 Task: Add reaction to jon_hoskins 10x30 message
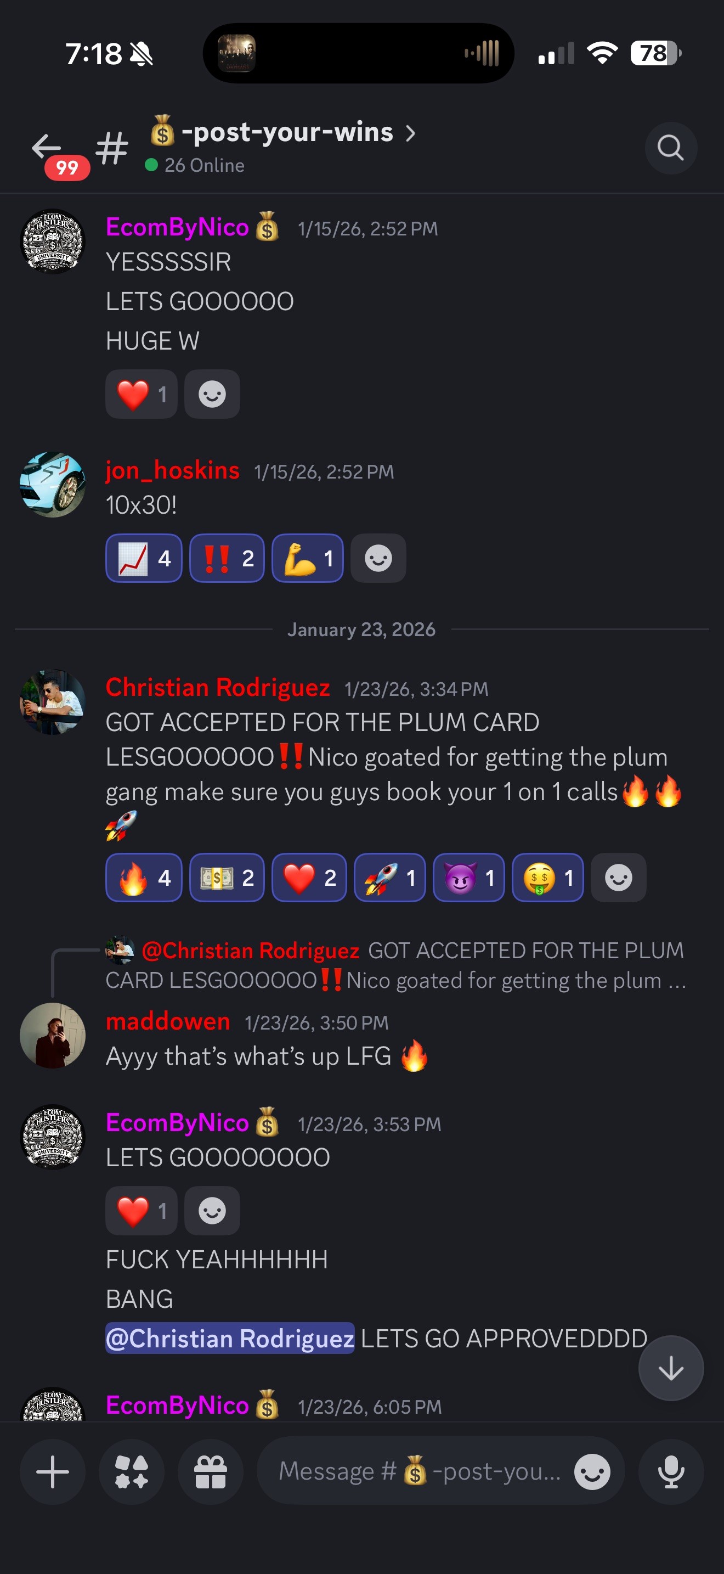pyautogui.click(x=378, y=558)
